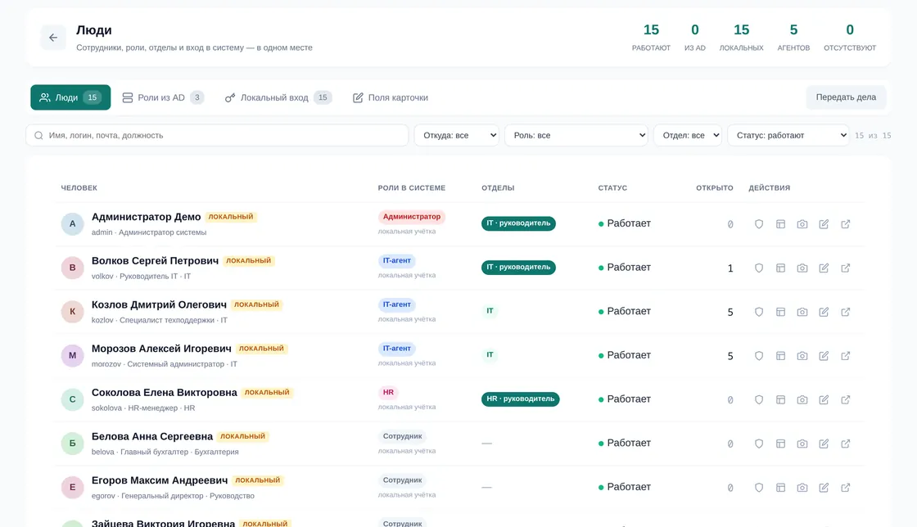The image size is (917, 527).
Task: Click the "Агентов" counter in the header
Action: 793,38
